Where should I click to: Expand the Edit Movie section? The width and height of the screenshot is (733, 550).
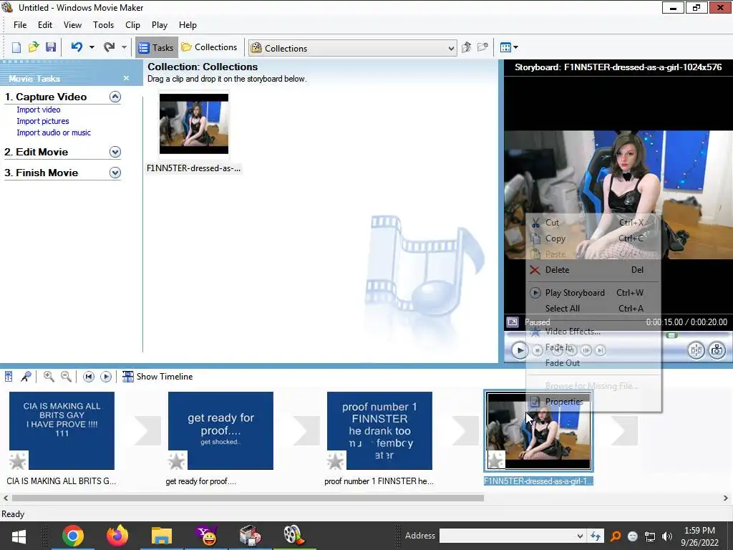pos(115,152)
